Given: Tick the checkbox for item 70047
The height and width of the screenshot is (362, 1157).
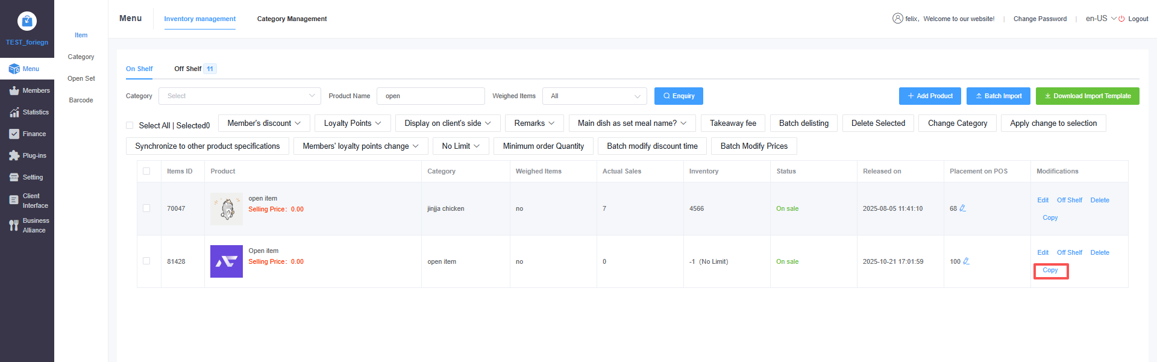Looking at the screenshot, I should (x=146, y=208).
